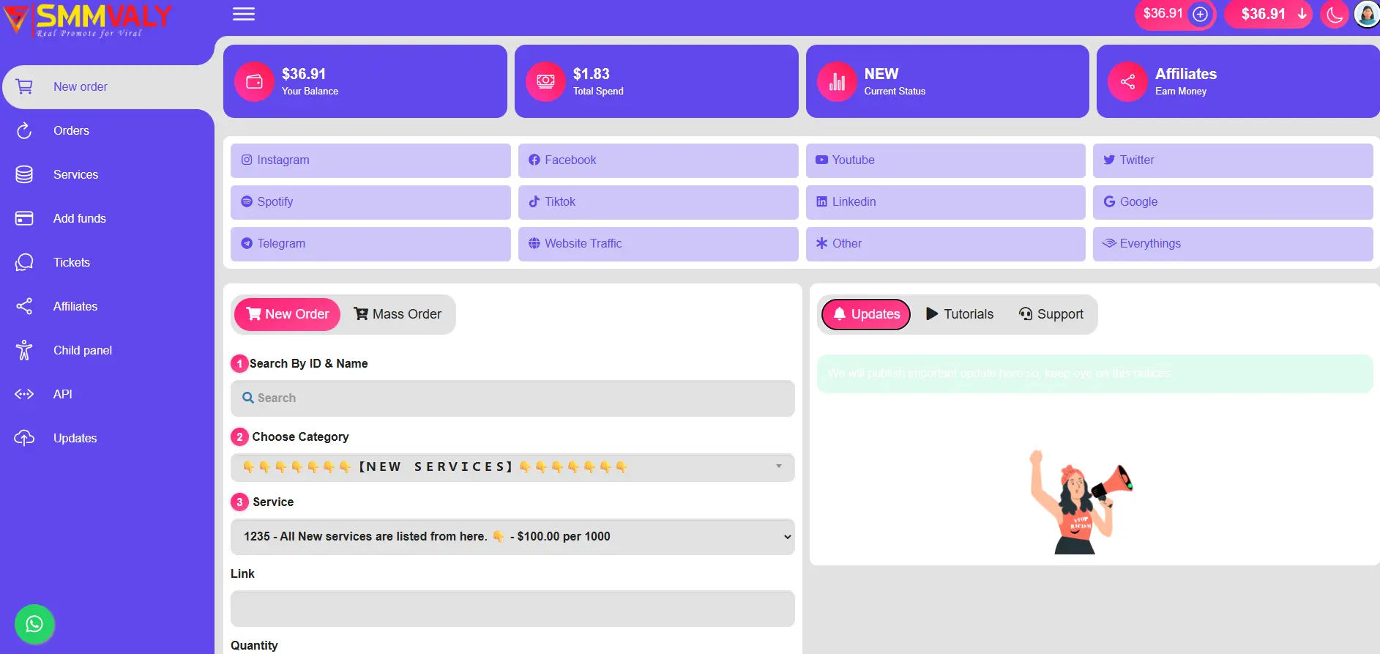Screen dimensions: 1380x654
Task: Toggle dark mode moon icon
Action: tap(1335, 14)
